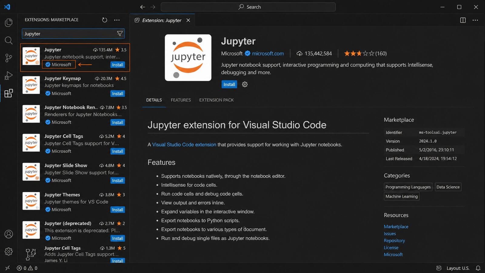Open the Explorer view in activity bar
The image size is (485, 273).
coord(9,22)
